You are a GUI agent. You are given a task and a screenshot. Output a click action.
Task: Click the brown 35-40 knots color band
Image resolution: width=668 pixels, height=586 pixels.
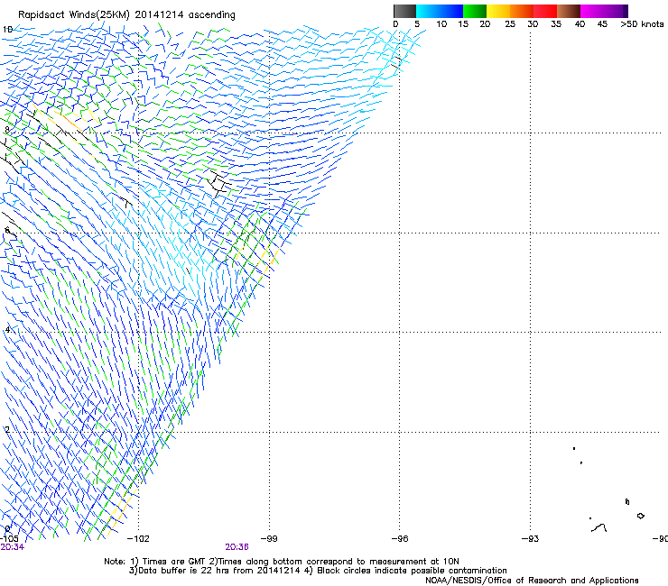569,11
